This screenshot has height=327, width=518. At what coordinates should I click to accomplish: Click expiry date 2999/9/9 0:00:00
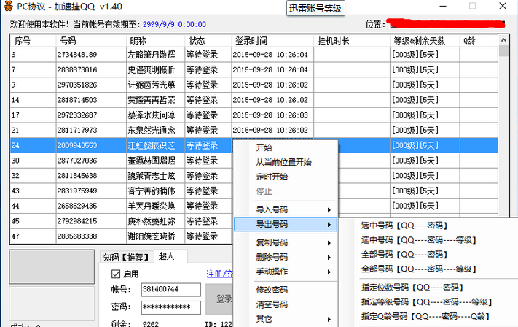[x=174, y=25]
